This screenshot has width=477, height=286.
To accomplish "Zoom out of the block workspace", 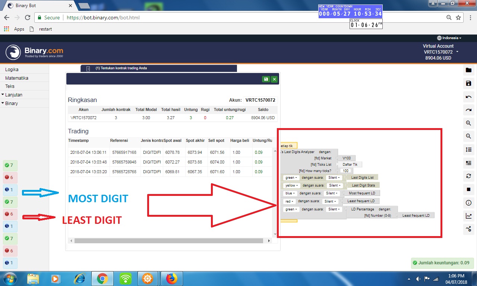I will (x=469, y=136).
